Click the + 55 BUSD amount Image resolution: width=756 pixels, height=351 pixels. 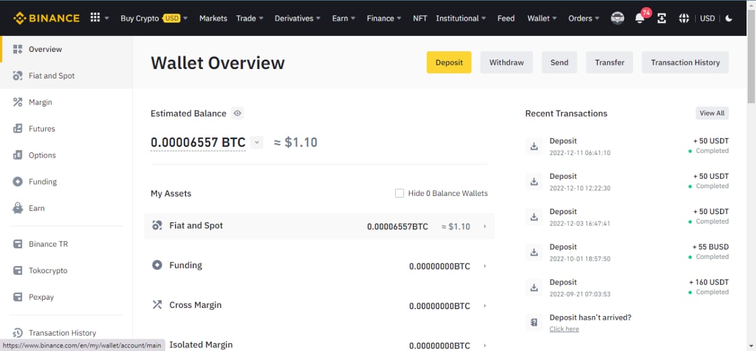coord(711,247)
